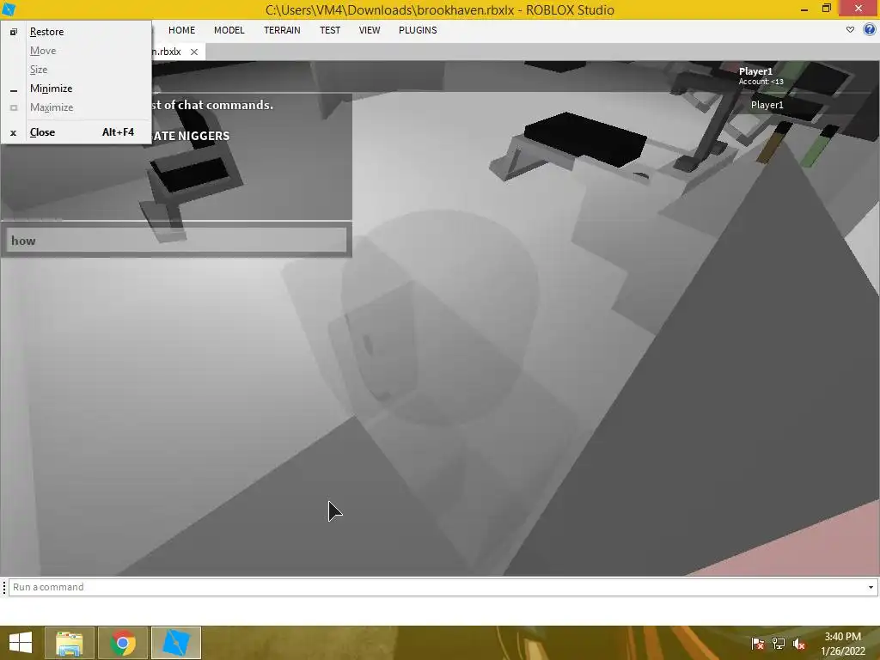
Task: Close the .rbxlx document tab
Action: coord(194,52)
